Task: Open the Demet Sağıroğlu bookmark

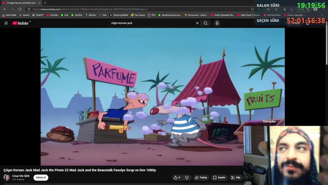Action: [295, 15]
